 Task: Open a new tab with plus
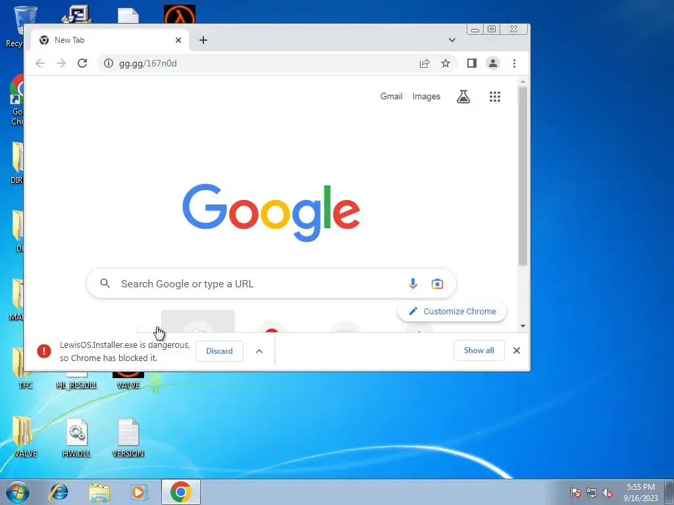coord(203,40)
